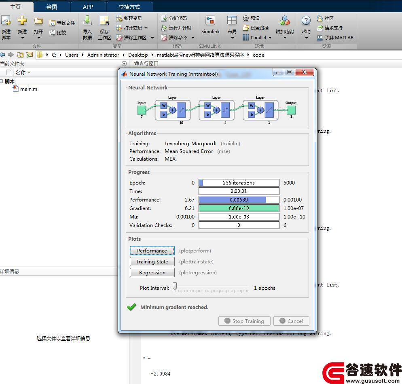Screen dimensions: 402x384
Task: Click the Clear Workspace (清除工作区) icon
Action: tap(119, 38)
